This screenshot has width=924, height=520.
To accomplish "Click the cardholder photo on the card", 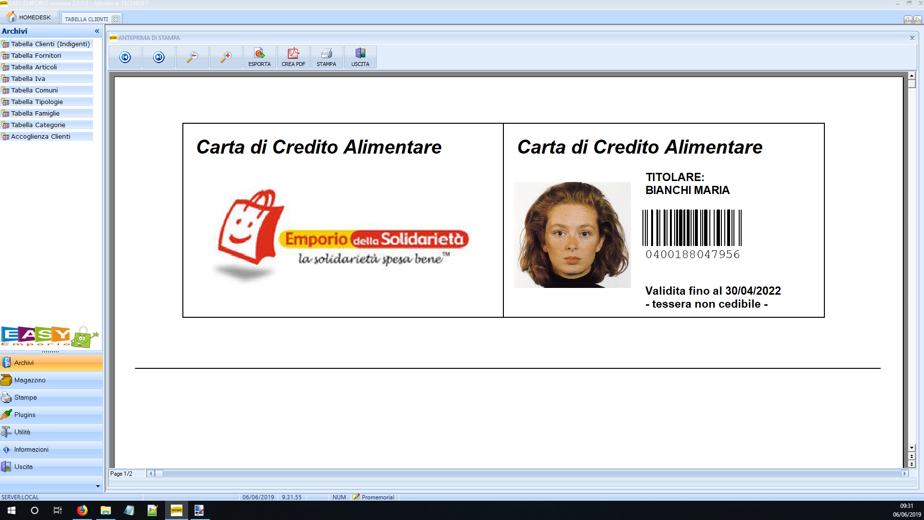I will click(x=572, y=235).
